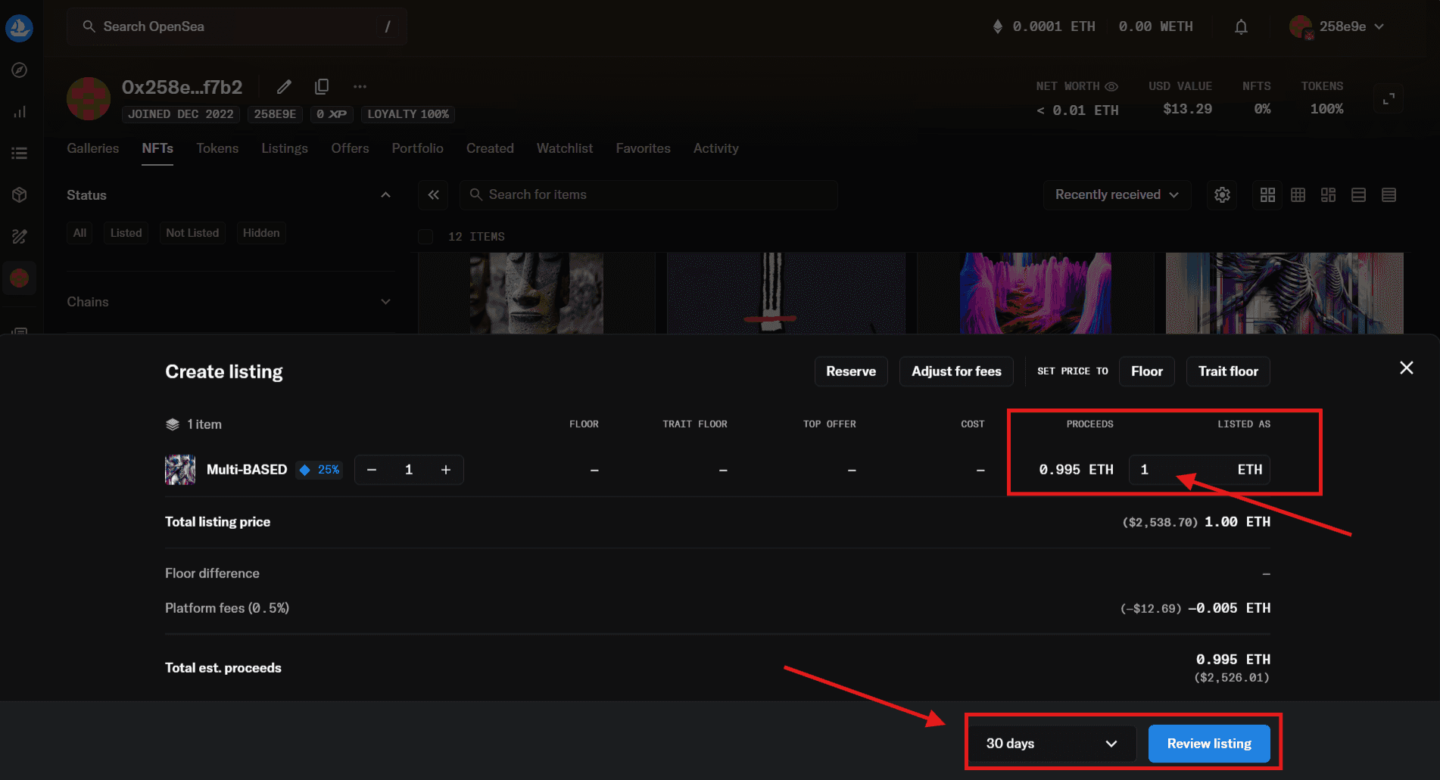Toggle net worth visibility eye icon
Viewport: 1440px width, 780px height.
pyautogui.click(x=1111, y=86)
